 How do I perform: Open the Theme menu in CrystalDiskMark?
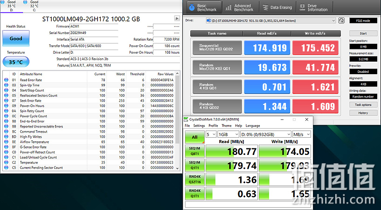pyautogui.click(x=227, y=126)
